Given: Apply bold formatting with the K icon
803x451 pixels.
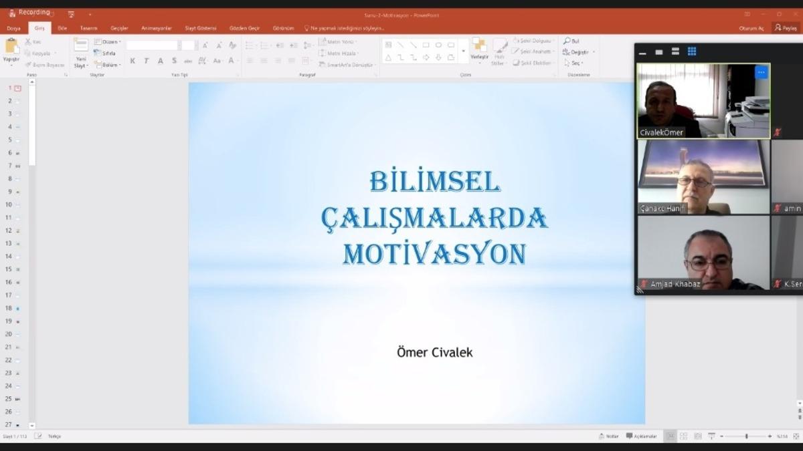Looking at the screenshot, I should click(132, 61).
